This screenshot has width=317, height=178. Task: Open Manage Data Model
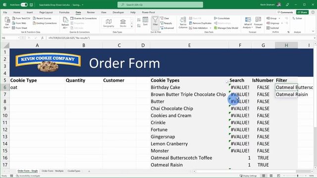tap(226, 28)
